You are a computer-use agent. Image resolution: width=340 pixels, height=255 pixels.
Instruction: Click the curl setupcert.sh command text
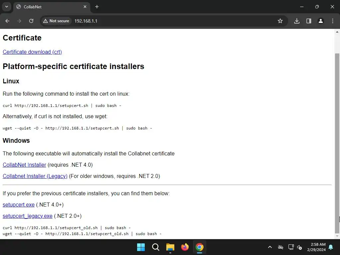point(62,106)
